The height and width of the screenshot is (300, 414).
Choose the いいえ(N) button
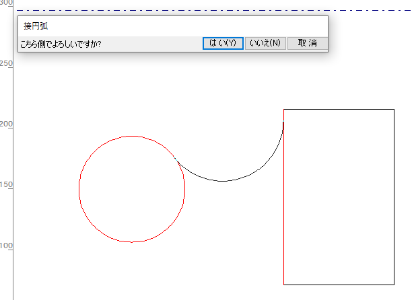tap(265, 43)
